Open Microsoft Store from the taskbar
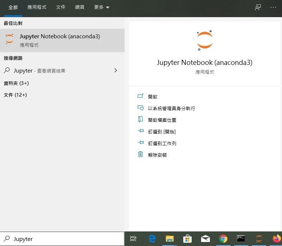This screenshot has height=246, width=282. tap(187, 239)
